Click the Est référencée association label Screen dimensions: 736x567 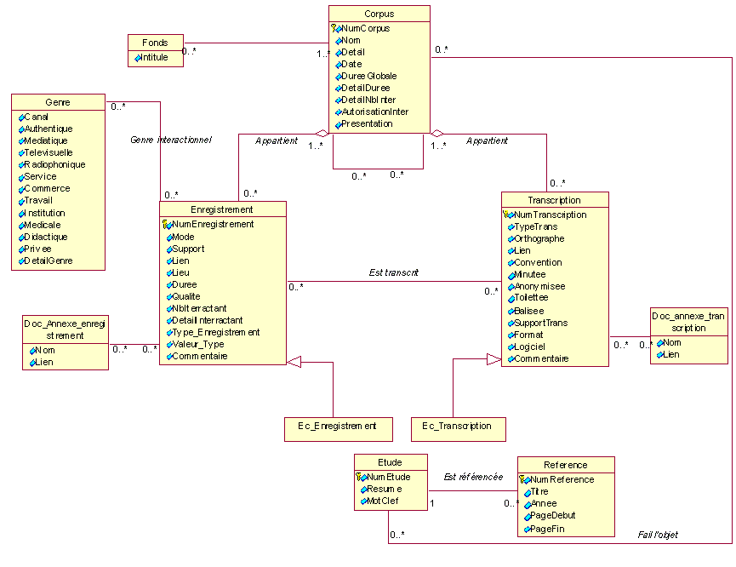tap(473, 478)
